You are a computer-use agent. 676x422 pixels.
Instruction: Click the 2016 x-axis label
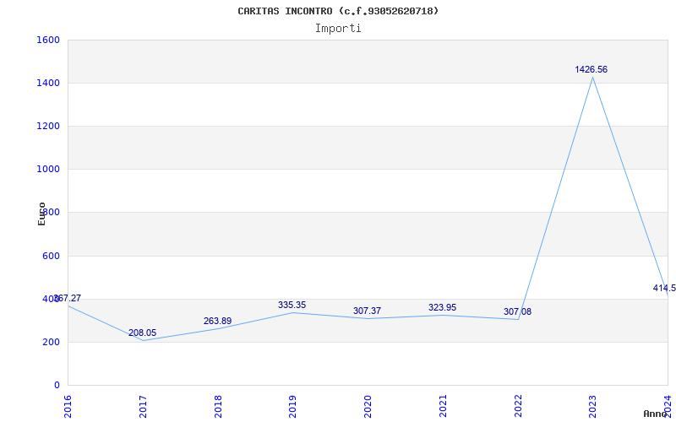[x=68, y=406]
